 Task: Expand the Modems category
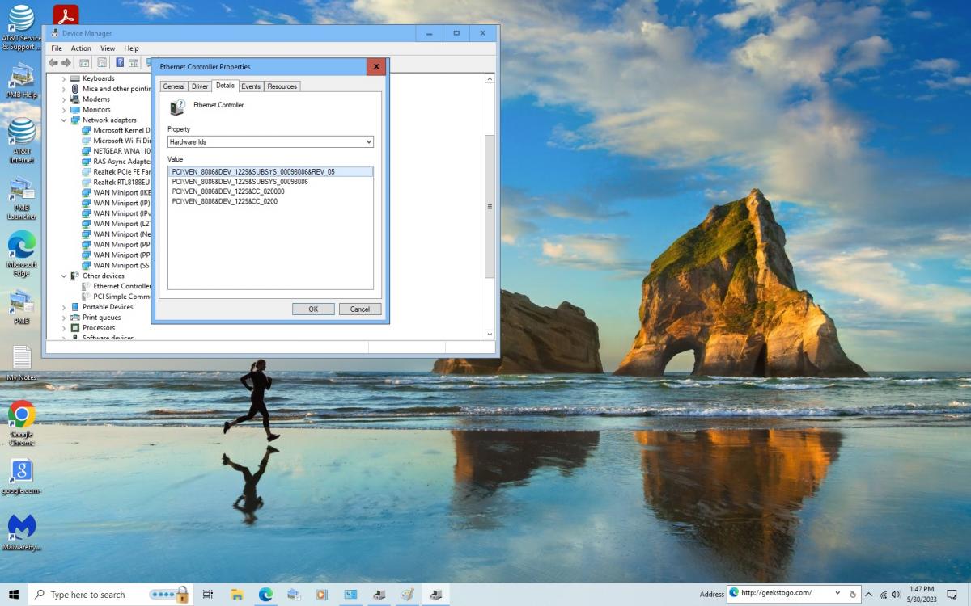coord(64,99)
